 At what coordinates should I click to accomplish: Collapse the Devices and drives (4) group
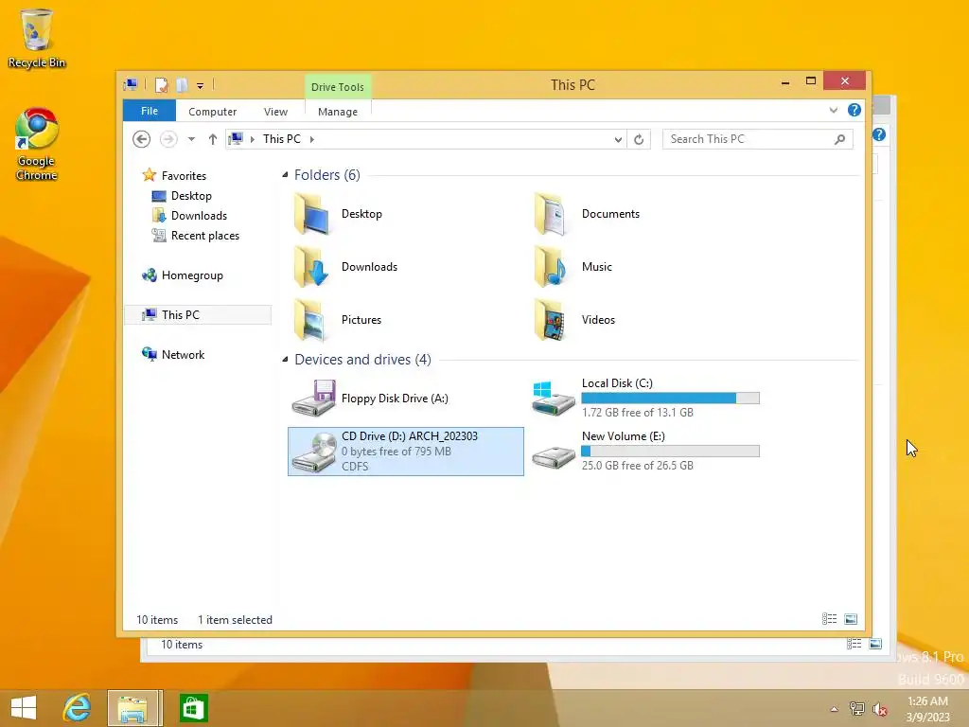285,359
